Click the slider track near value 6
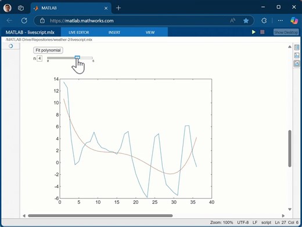The width and height of the screenshot is (302, 227). (x=92, y=58)
